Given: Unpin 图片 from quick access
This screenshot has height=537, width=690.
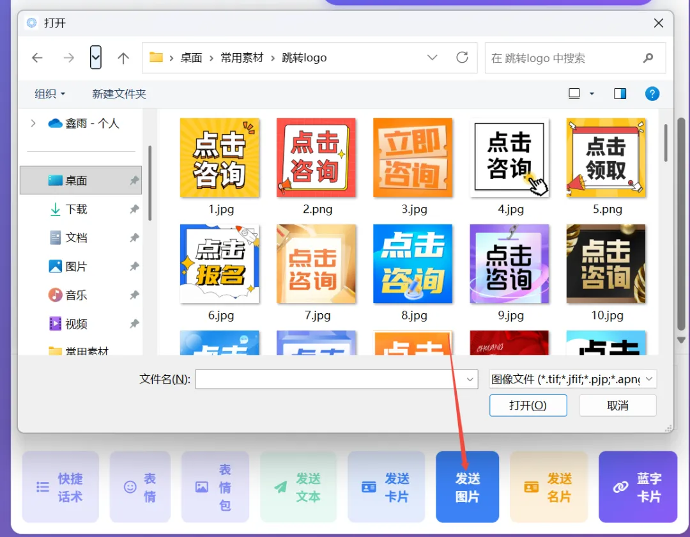Looking at the screenshot, I should point(134,266).
